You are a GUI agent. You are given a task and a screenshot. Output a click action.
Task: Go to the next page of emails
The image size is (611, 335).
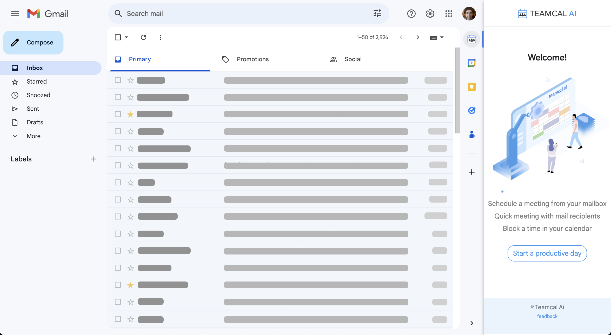click(x=418, y=37)
